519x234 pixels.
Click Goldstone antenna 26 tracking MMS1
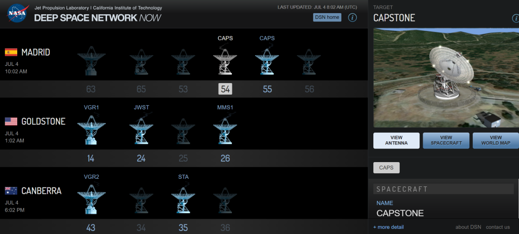225,131
